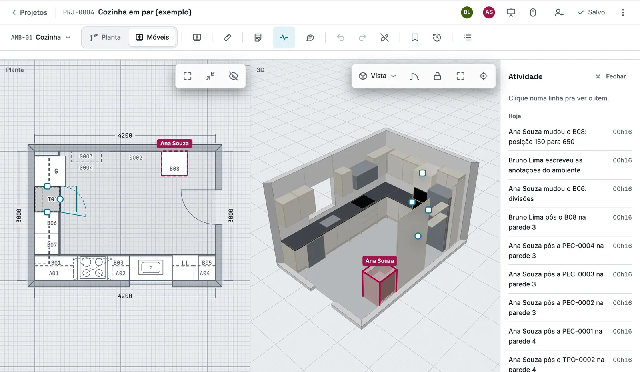
Task: Toggle the hidden-eye visibility in Planta
Action: tap(234, 76)
